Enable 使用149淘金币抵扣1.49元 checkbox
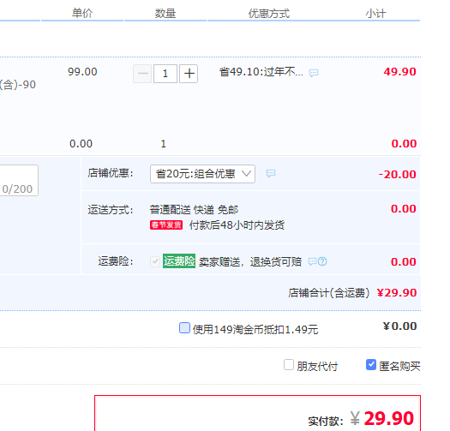 [184, 327]
